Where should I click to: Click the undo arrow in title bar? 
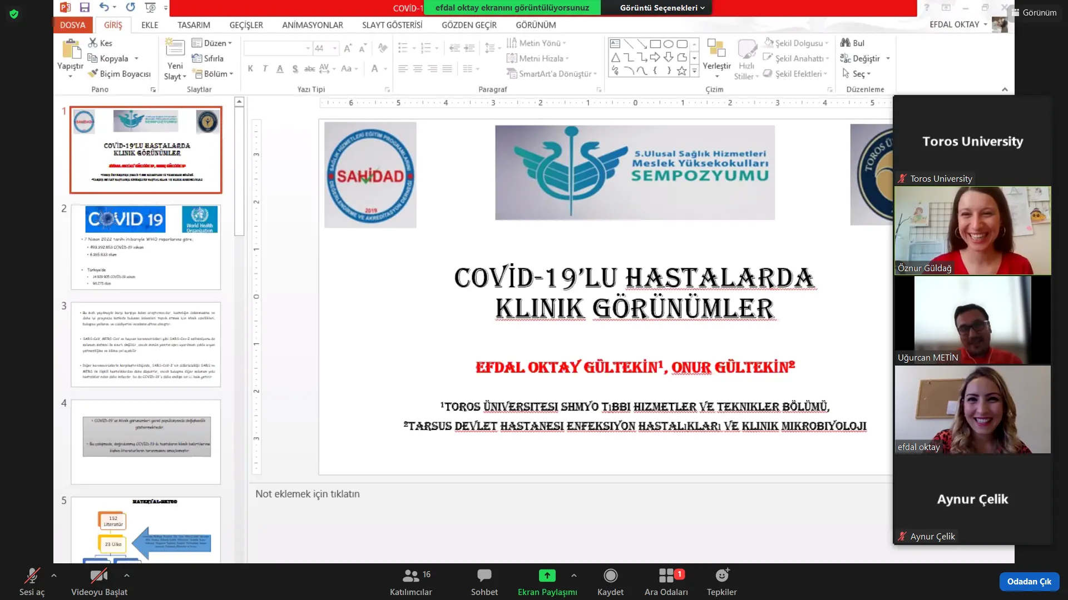click(x=104, y=7)
